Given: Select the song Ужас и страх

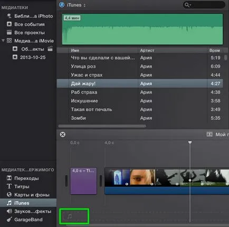Looking at the screenshot, I should click(x=140, y=75).
